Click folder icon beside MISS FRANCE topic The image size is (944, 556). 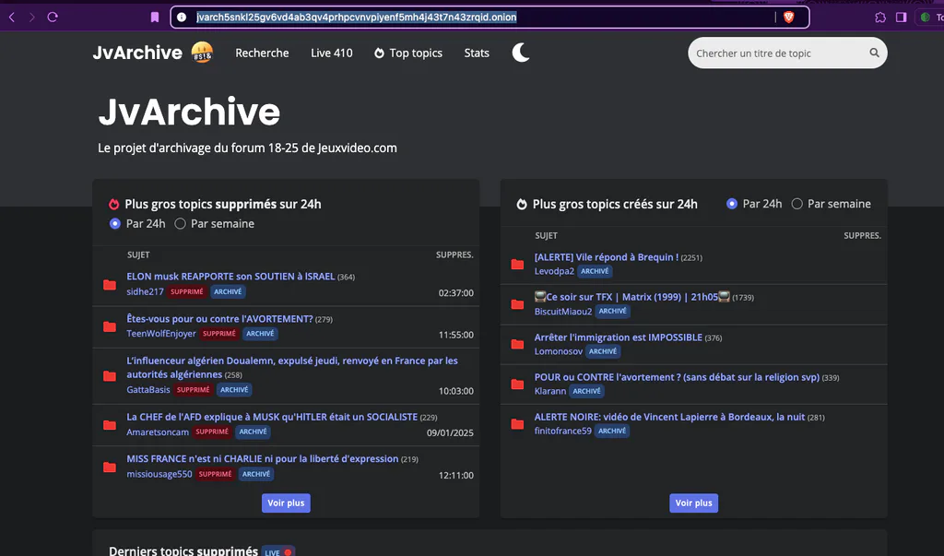click(110, 467)
